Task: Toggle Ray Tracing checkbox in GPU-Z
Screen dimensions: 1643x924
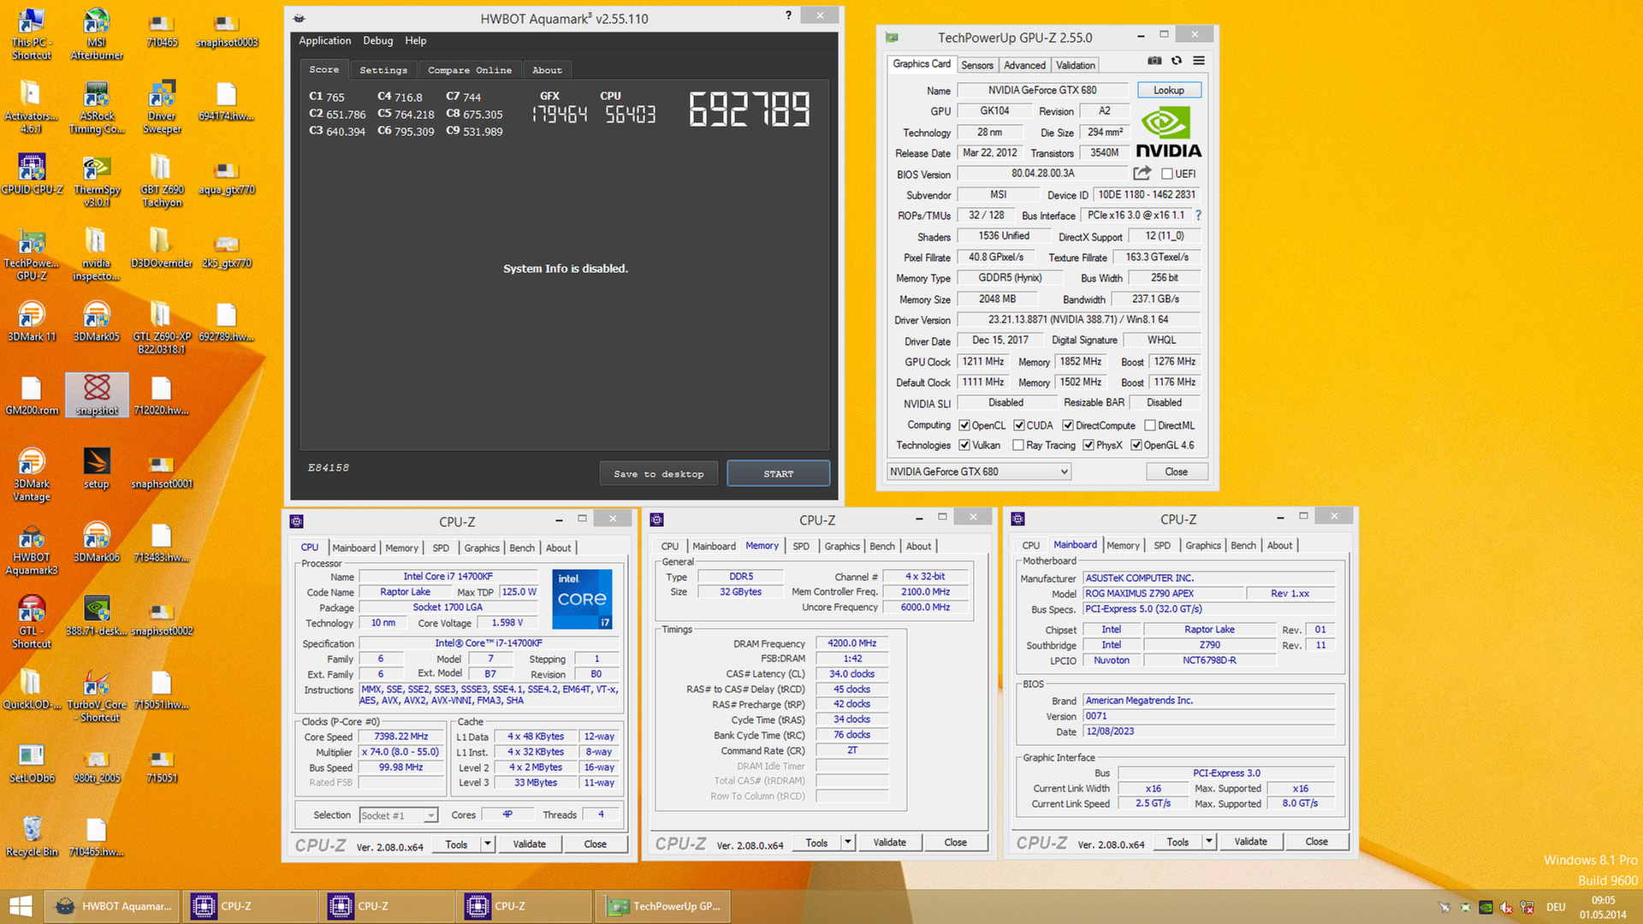Action: pyautogui.click(x=1018, y=445)
